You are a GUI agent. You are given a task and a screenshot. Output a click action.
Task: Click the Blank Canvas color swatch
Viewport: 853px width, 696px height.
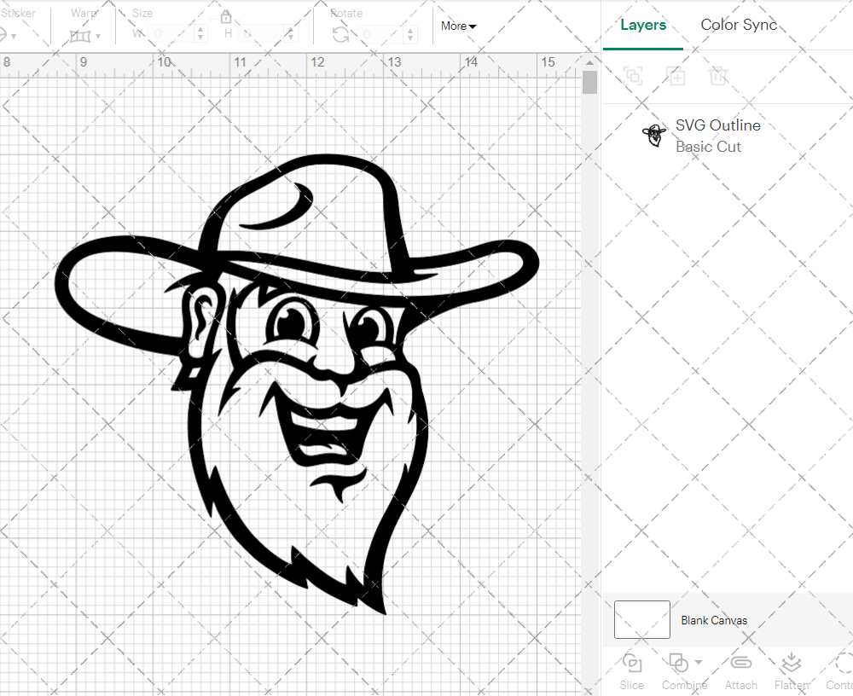[x=641, y=620]
